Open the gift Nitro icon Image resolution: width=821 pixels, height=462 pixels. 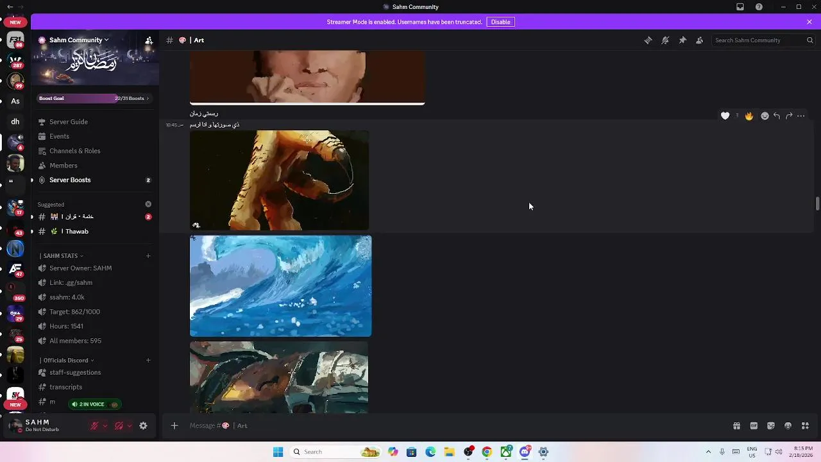click(736, 425)
